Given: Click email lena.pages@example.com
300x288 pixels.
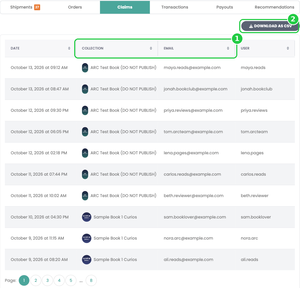Looking at the screenshot, I should point(191,153).
